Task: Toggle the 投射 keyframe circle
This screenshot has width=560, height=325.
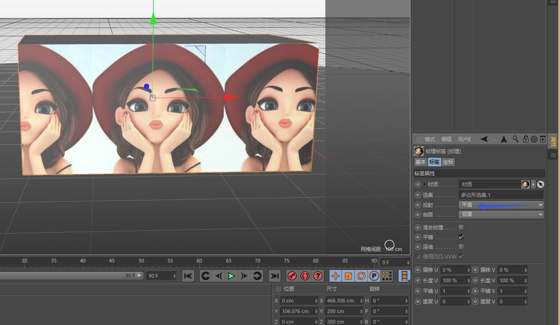Action: 418,205
